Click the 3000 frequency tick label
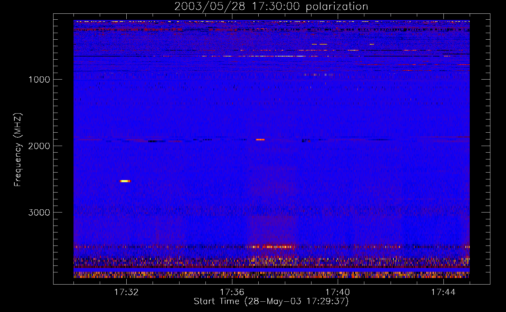The width and height of the screenshot is (506, 312). (x=39, y=212)
